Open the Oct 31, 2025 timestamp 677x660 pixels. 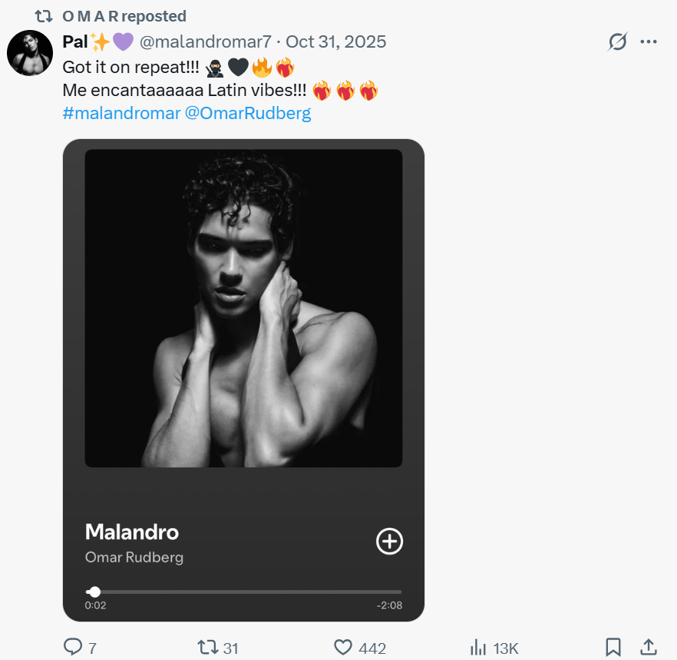[336, 41]
